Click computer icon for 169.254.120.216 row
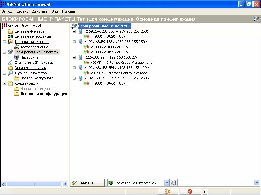261x195 pixels. [x=80, y=31]
